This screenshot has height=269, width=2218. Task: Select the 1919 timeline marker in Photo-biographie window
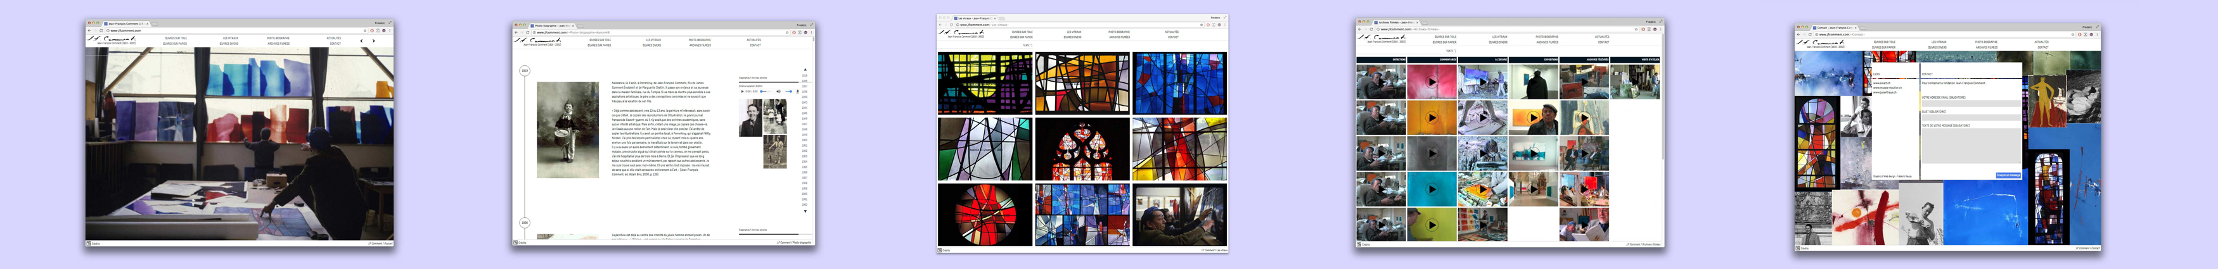click(x=524, y=72)
